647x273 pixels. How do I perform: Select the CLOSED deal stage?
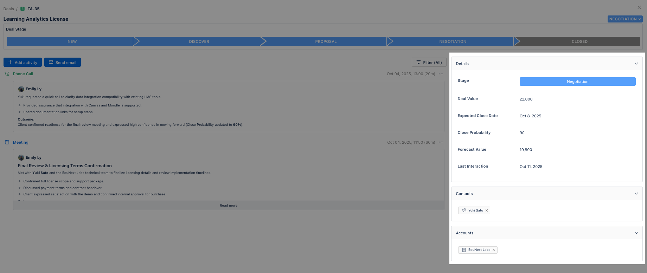pos(579,41)
